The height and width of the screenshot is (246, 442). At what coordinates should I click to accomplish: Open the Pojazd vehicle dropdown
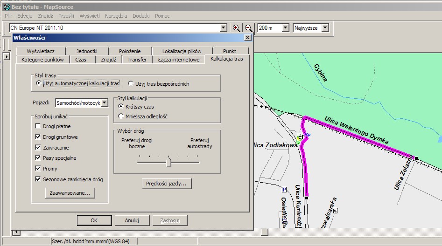point(105,102)
